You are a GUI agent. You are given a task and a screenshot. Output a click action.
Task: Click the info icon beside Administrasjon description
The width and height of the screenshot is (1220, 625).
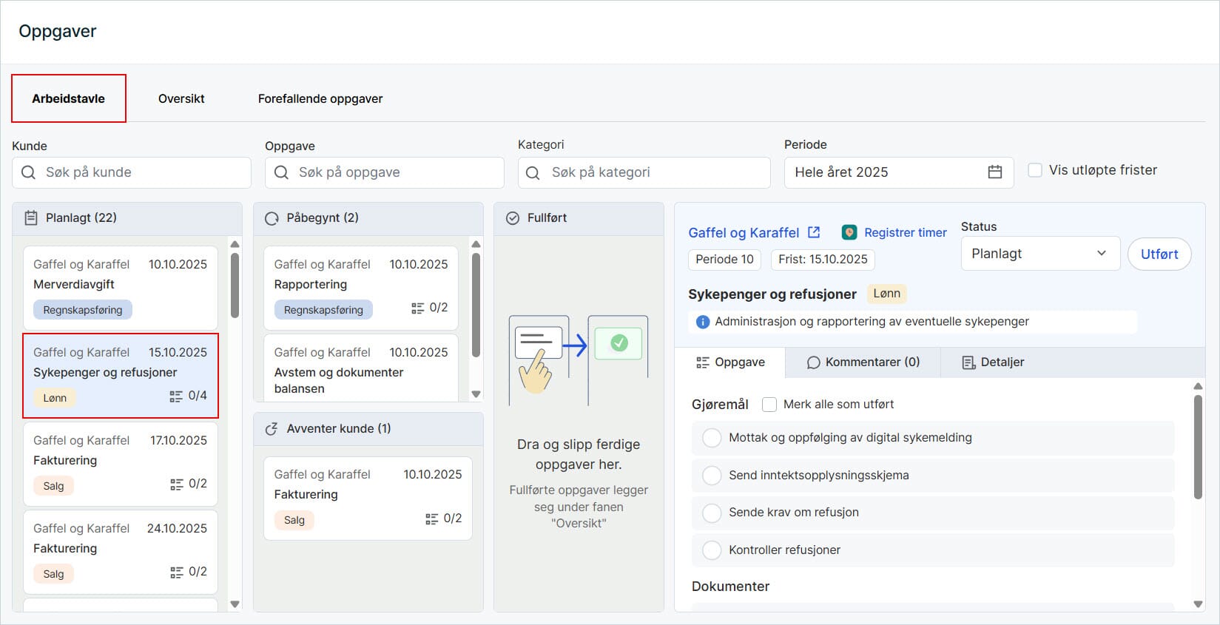pos(703,322)
